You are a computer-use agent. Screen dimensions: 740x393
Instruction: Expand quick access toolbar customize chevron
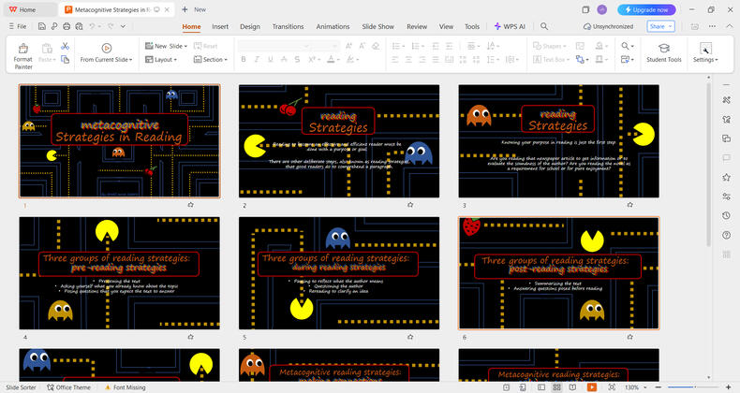tap(123, 26)
